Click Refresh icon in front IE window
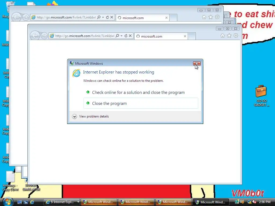Image resolution: width=275 pixels, height=206 pixels. point(126,36)
